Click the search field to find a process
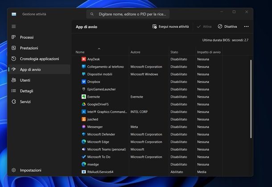Image resolution: width=272 pixels, height=187 pixels. tap(128, 14)
